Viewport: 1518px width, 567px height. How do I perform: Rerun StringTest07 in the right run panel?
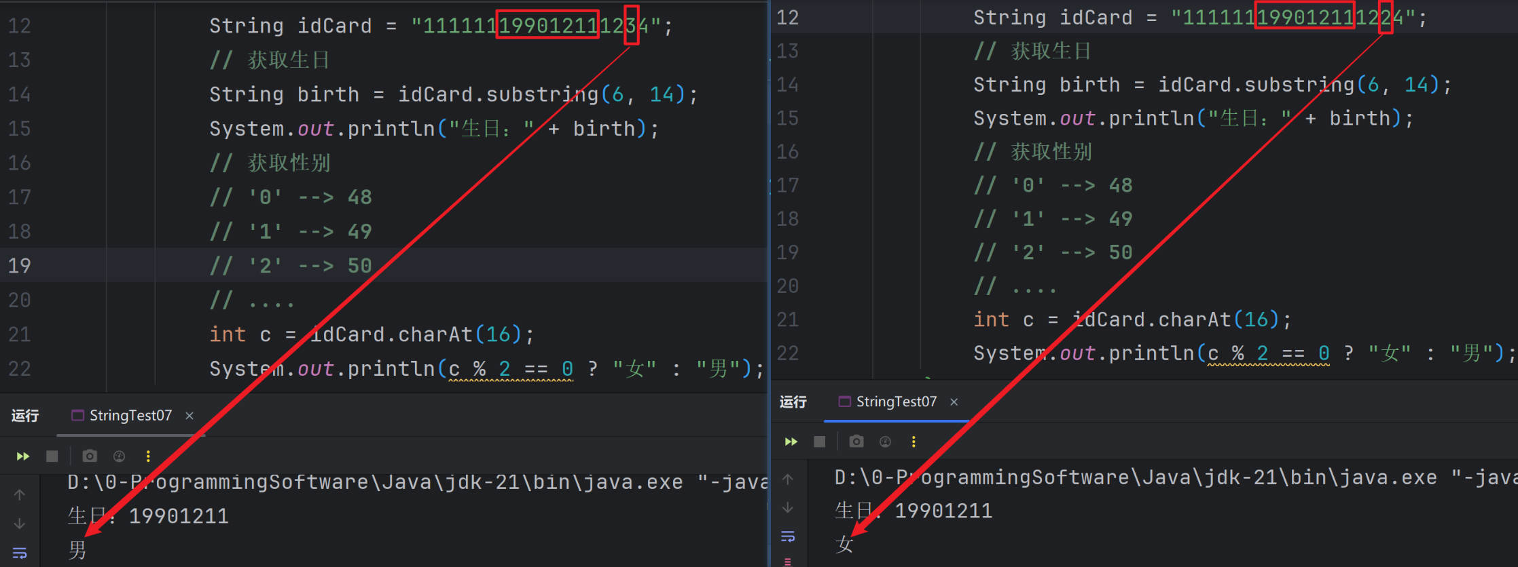click(x=791, y=442)
